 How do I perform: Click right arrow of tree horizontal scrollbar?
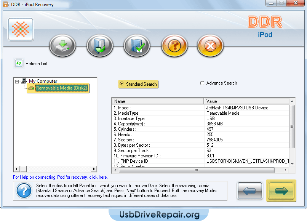pyautogui.click(x=94, y=169)
